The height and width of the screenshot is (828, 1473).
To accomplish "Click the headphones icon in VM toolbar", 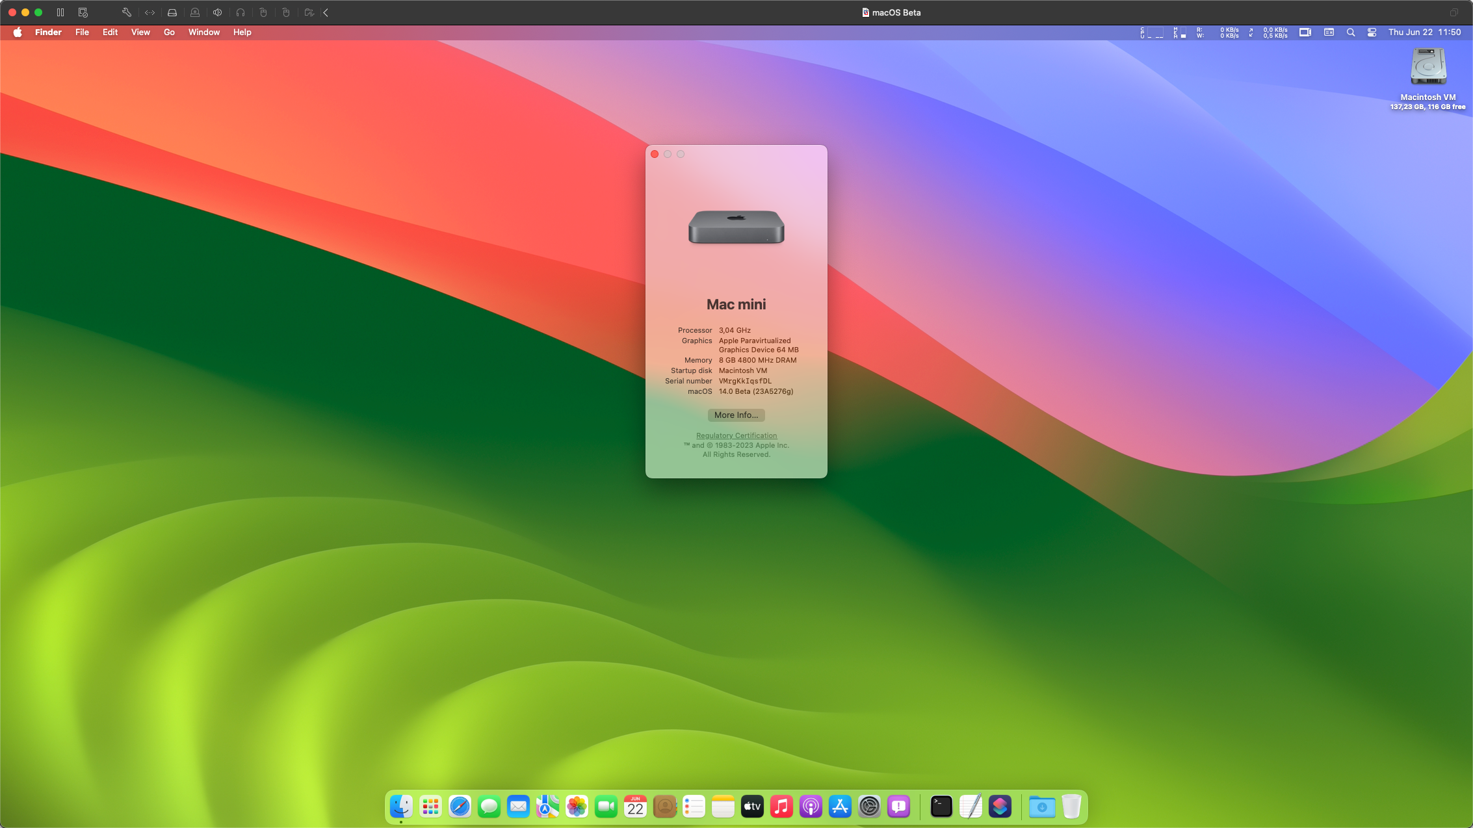I will coord(241,12).
